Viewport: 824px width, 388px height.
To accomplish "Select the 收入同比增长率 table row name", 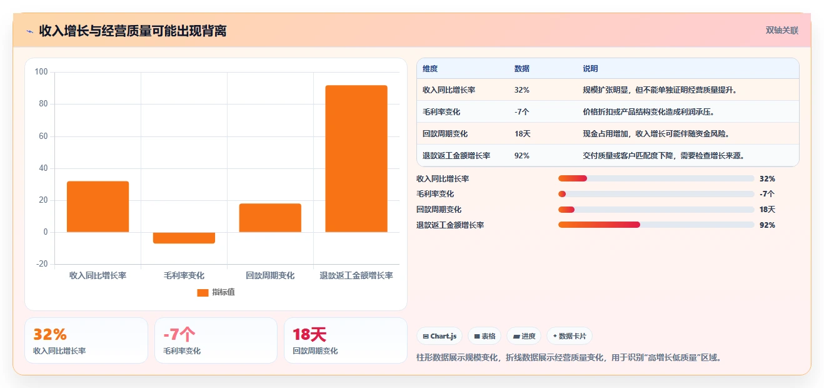I will pyautogui.click(x=449, y=90).
